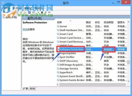
Task: Click gear icon of Still Image Acquisition
Action: 58,65
